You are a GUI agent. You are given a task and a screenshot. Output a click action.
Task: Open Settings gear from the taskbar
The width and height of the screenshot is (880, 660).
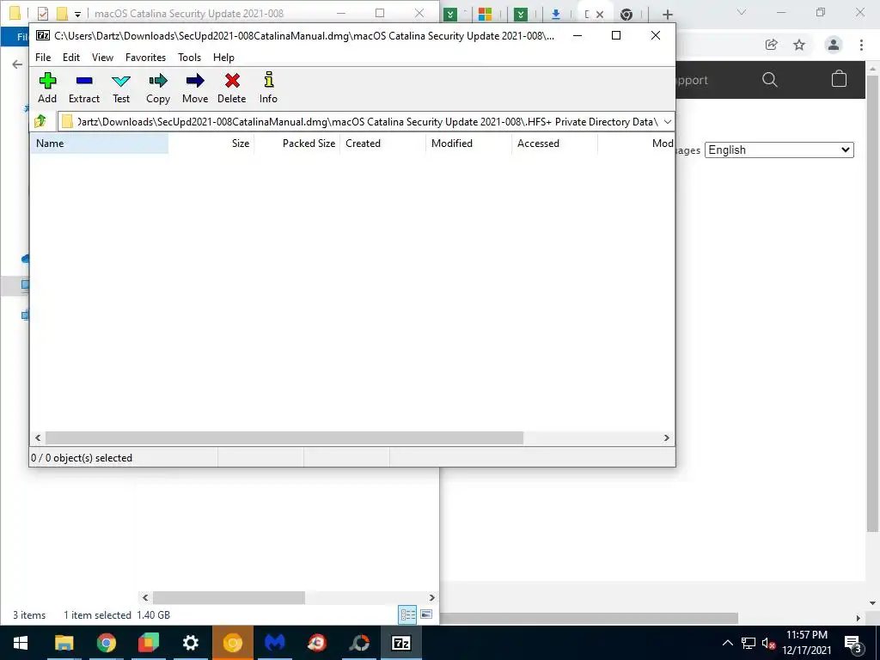click(x=191, y=643)
